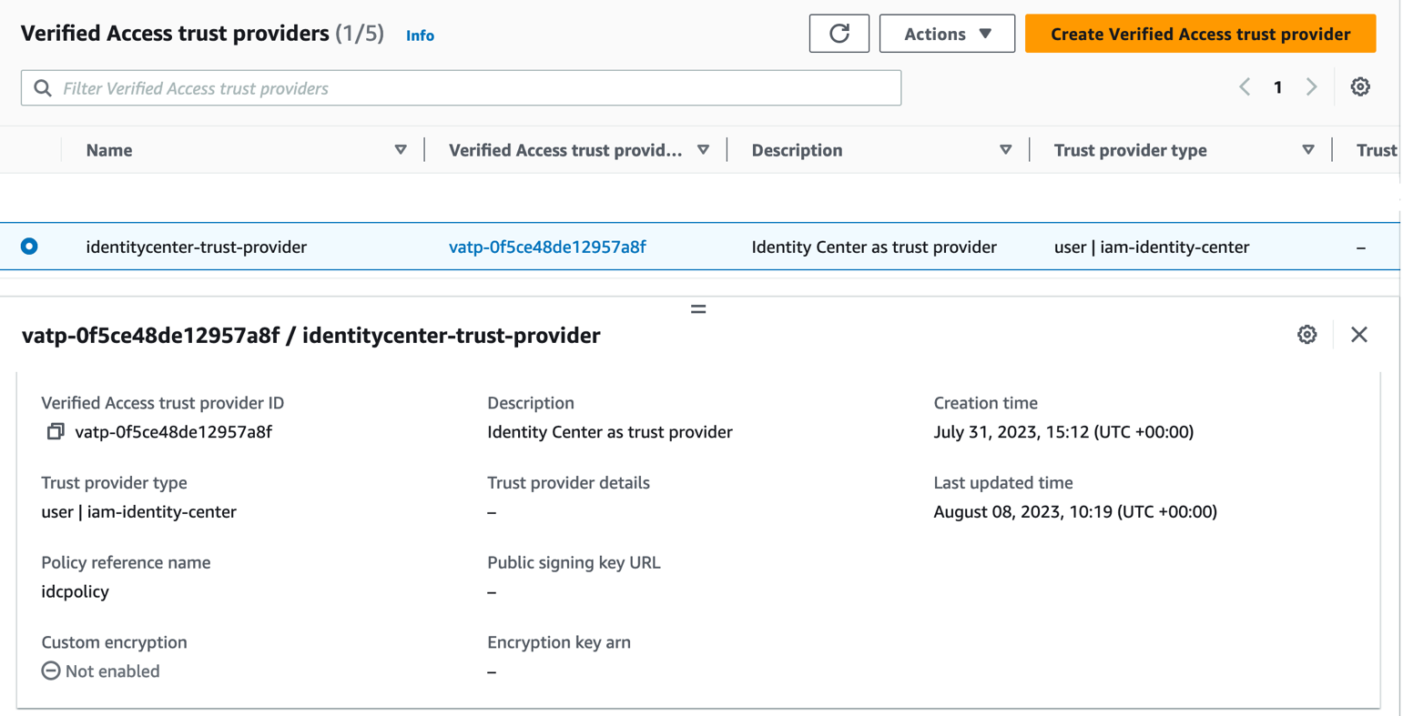Open the Info help link
The image size is (1403, 716).
pyautogui.click(x=420, y=35)
